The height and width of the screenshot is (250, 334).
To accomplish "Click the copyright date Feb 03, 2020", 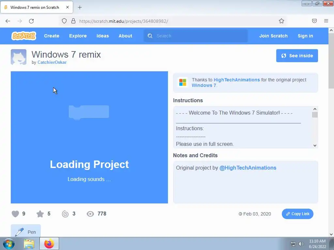I will [x=255, y=214].
